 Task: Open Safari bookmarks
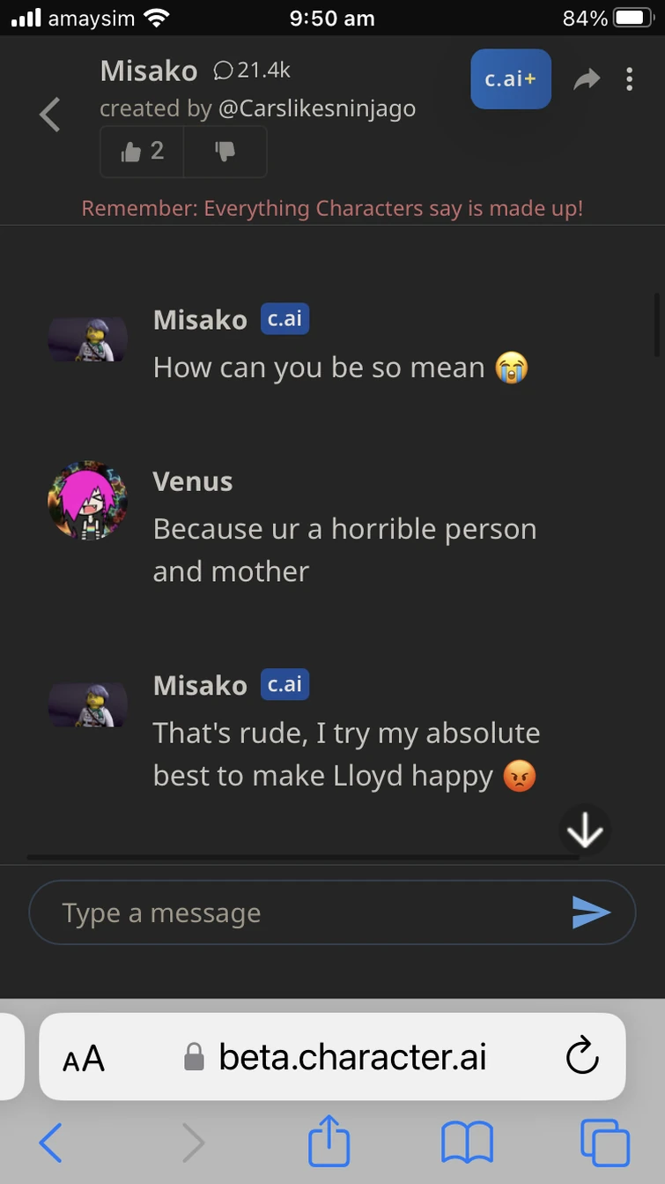tap(467, 1143)
